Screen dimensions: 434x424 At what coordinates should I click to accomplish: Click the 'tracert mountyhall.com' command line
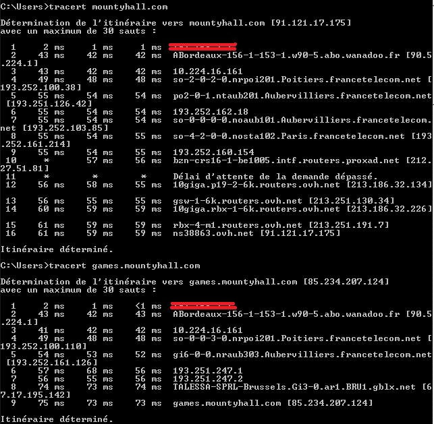(x=84, y=7)
